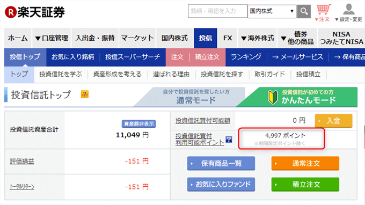Click the 投資信託資産合計 label
365x205 pixels.
[34, 130]
